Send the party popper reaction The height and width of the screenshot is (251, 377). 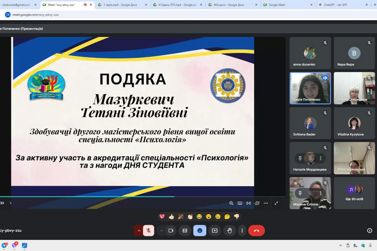pyautogui.click(x=181, y=217)
